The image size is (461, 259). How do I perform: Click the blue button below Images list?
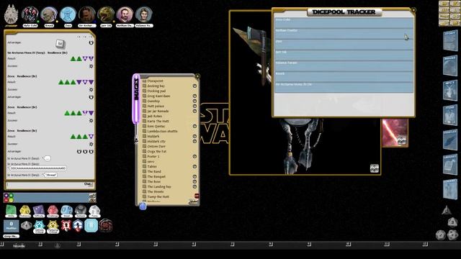(x=143, y=206)
